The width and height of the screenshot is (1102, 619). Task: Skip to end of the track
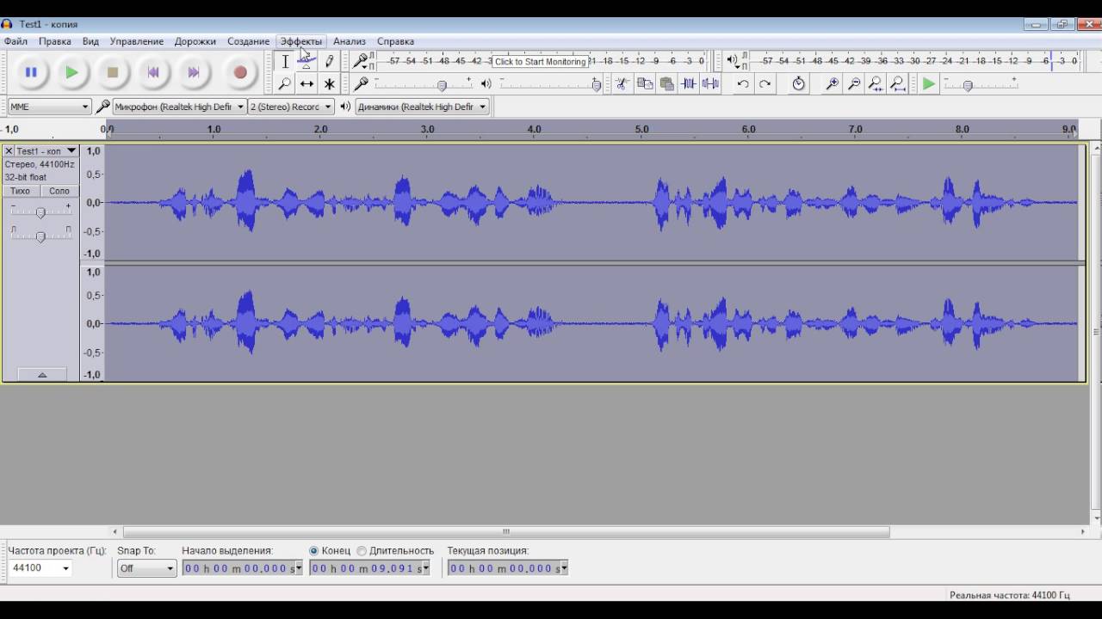[194, 73]
